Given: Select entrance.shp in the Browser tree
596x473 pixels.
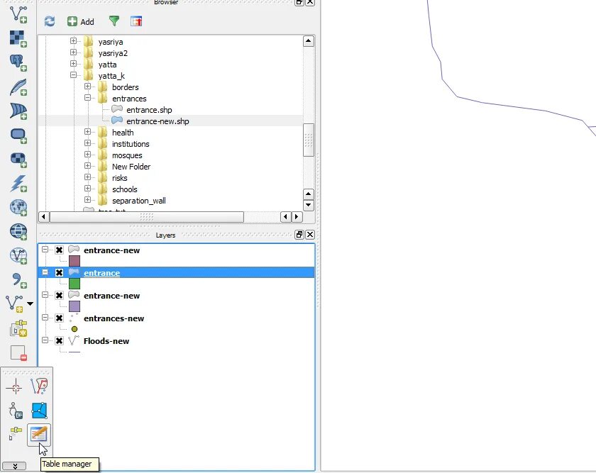Looking at the screenshot, I should [149, 110].
